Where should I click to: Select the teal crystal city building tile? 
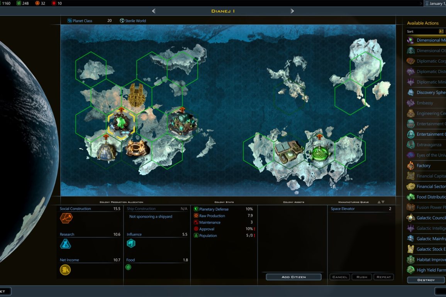click(x=182, y=124)
